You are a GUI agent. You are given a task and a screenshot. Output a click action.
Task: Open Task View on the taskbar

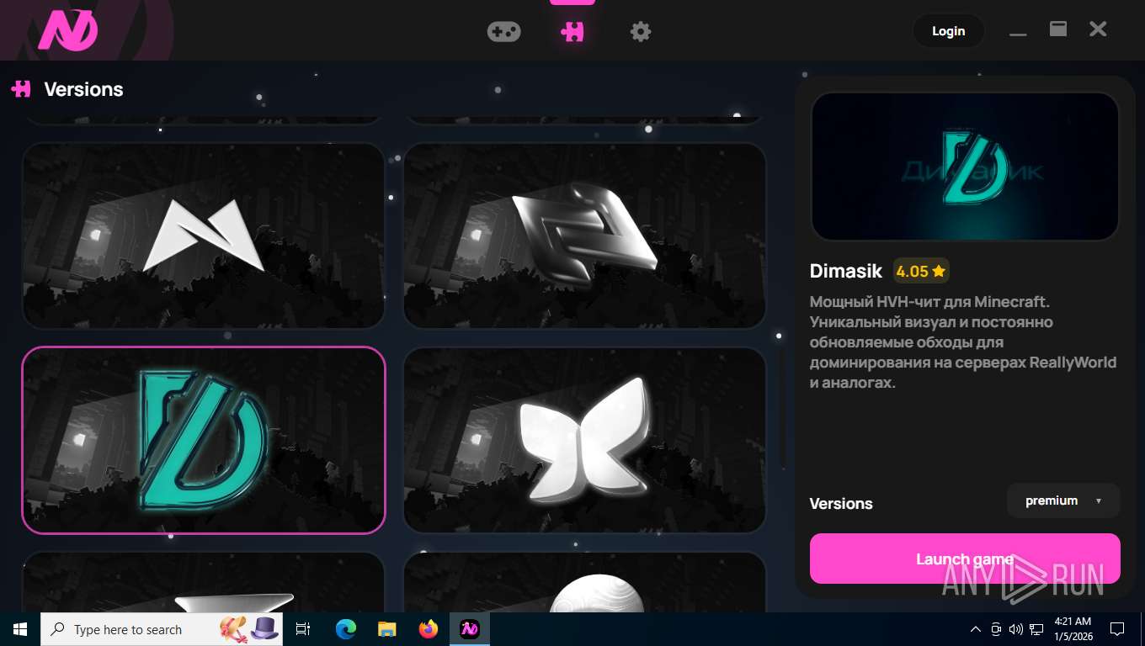pos(303,629)
